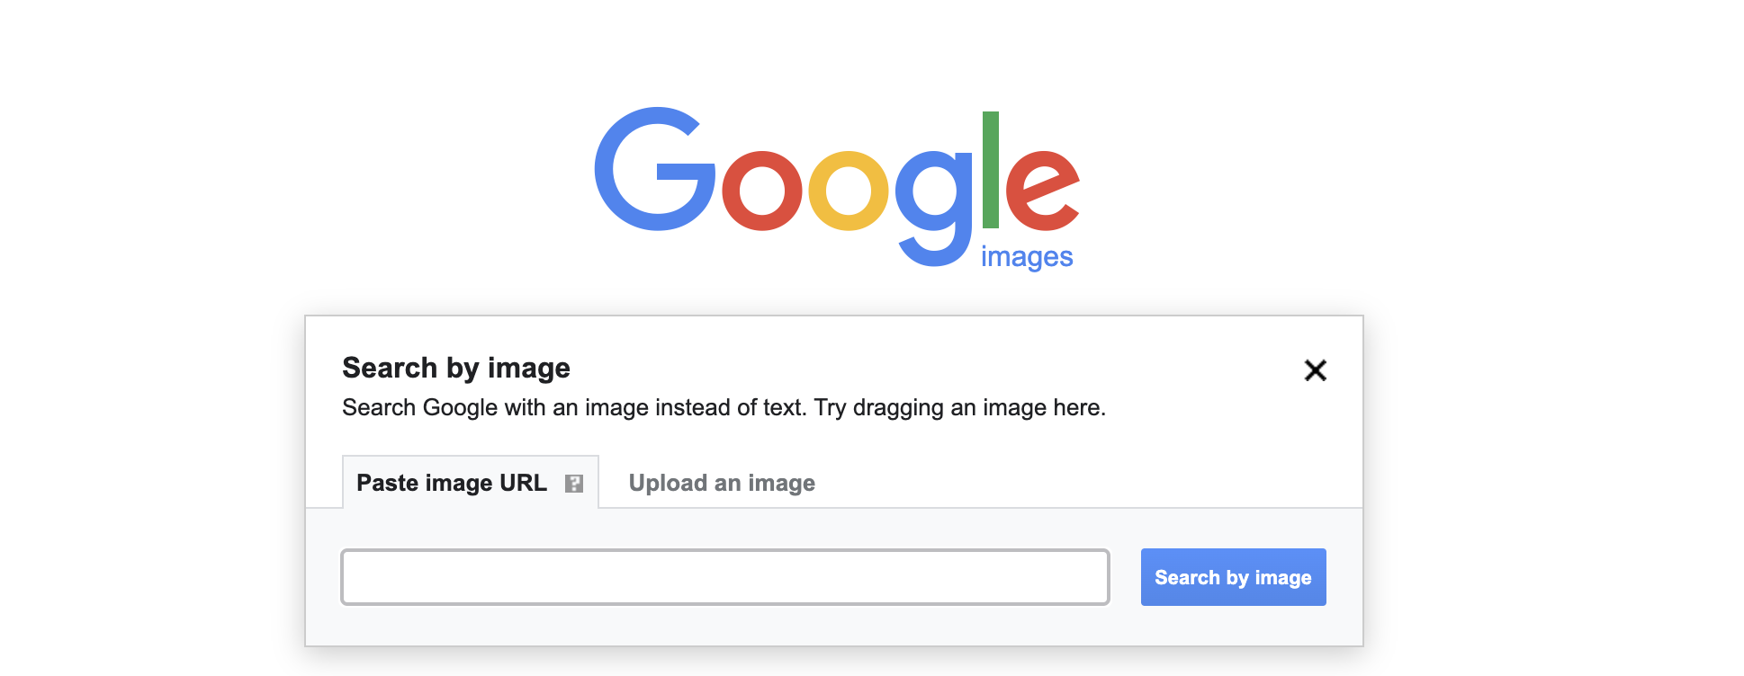Click the red 'e' in the Google logo
The width and height of the screenshot is (1744, 676).
tap(1044, 191)
